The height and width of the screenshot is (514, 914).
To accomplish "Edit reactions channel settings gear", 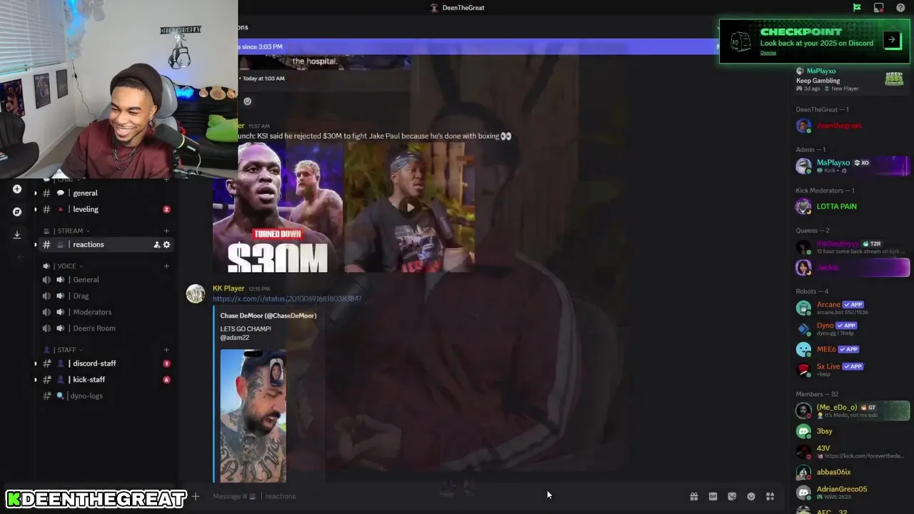I will [x=167, y=245].
